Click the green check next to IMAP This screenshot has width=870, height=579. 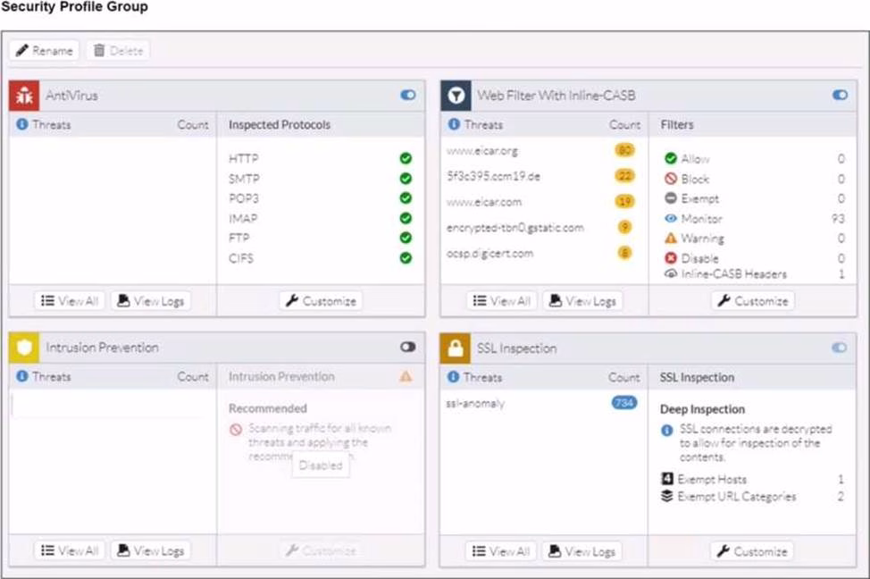coord(406,218)
